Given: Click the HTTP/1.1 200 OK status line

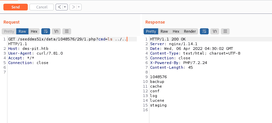Looking at the screenshot, I should [168, 39].
